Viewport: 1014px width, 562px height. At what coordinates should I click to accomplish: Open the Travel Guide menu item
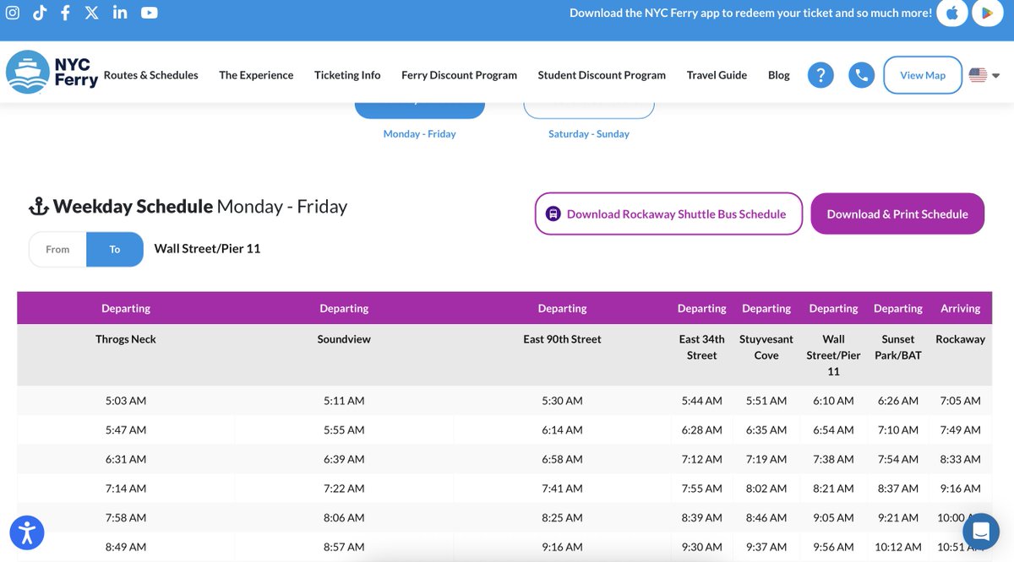tap(717, 75)
